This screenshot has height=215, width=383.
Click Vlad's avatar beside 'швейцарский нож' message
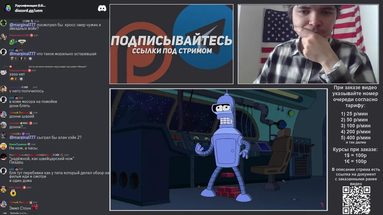(x=3, y=157)
